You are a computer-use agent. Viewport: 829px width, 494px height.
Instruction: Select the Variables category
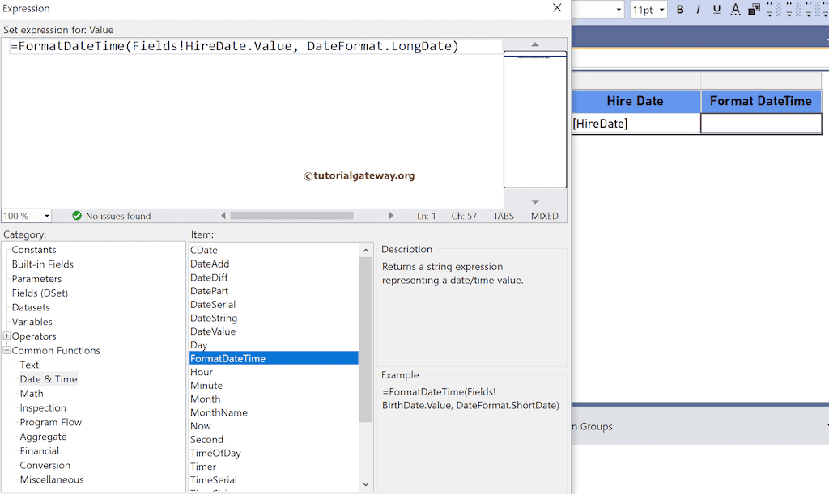[x=32, y=322]
